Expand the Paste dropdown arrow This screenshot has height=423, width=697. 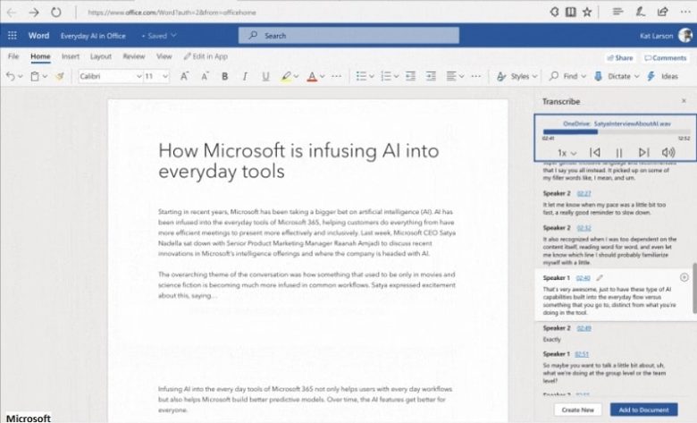45,77
